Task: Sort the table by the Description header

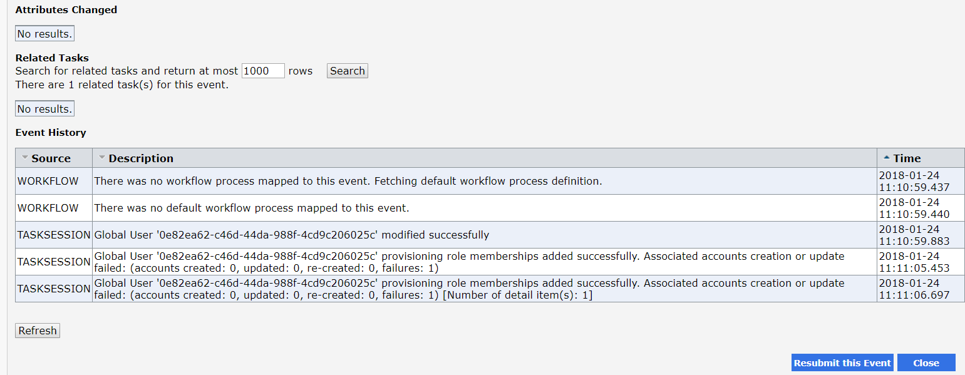Action: 141,158
